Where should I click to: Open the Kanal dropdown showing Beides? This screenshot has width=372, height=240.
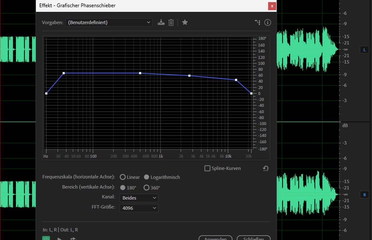139,198
